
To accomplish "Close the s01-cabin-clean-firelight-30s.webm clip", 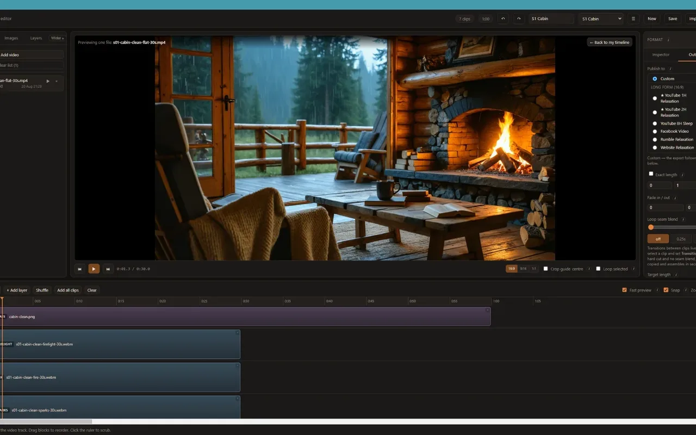I will click(238, 332).
